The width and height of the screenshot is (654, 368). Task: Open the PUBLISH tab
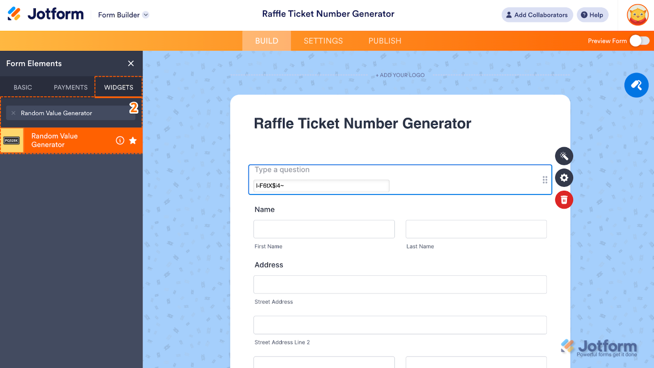coord(384,40)
